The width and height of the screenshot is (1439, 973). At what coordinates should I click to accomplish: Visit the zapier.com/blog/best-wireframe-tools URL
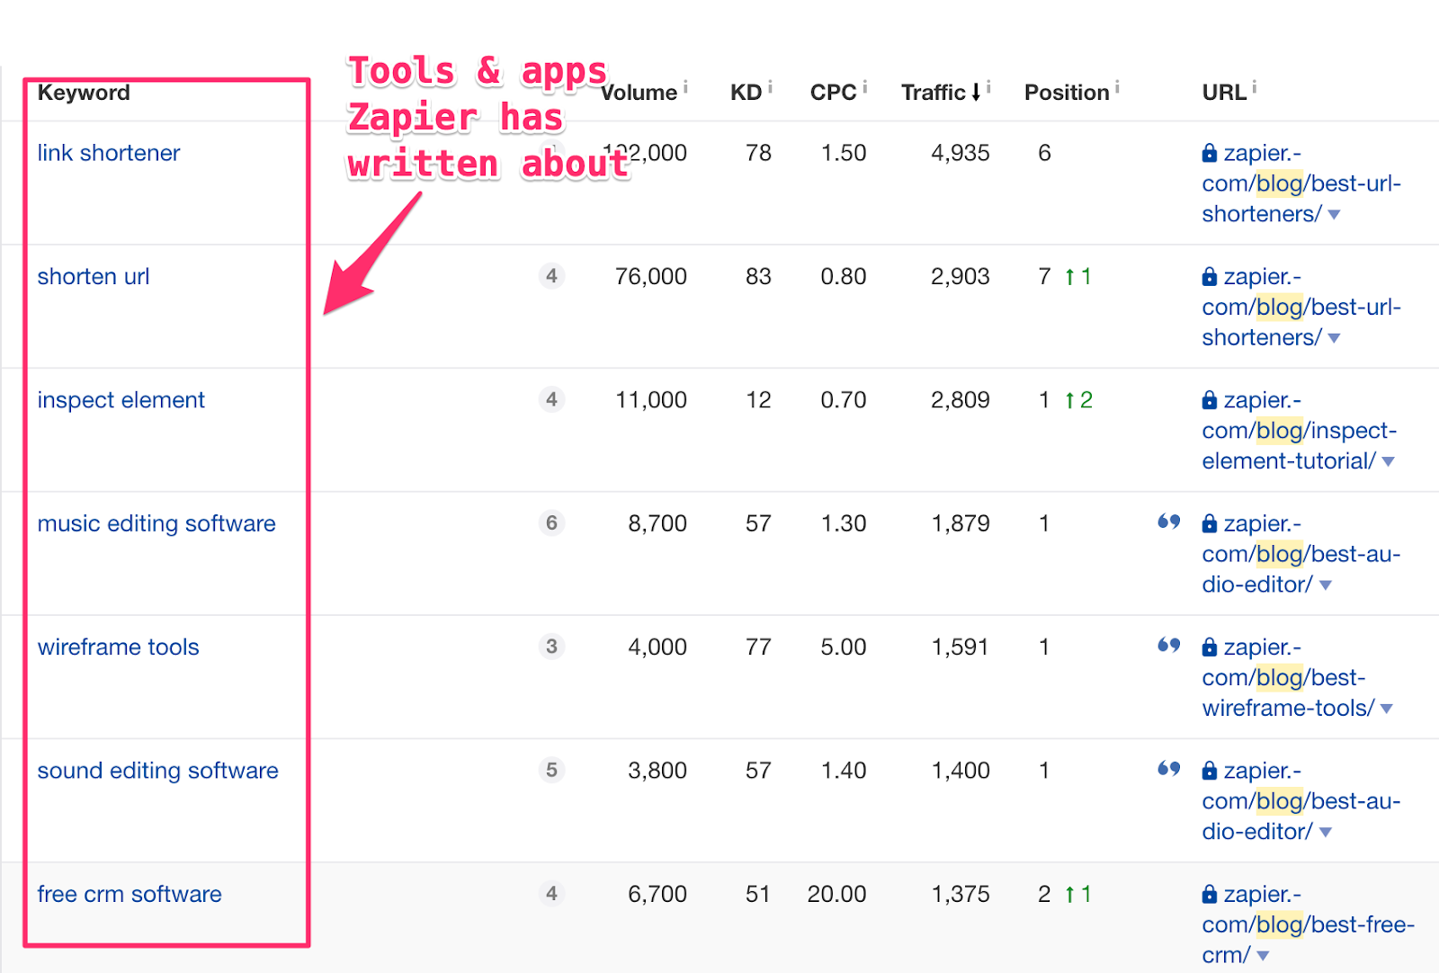[1289, 677]
